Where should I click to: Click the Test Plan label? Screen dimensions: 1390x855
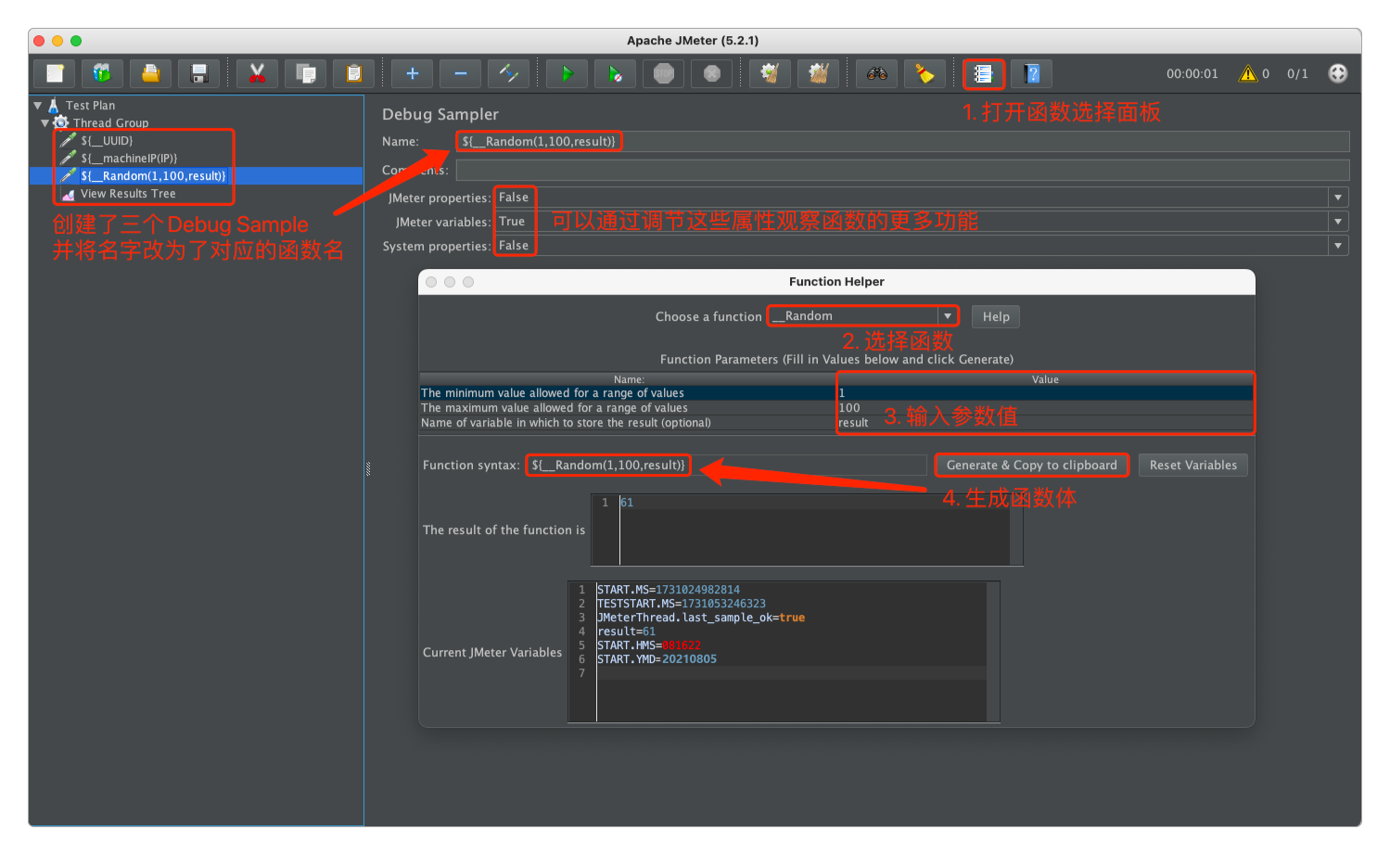[90, 106]
